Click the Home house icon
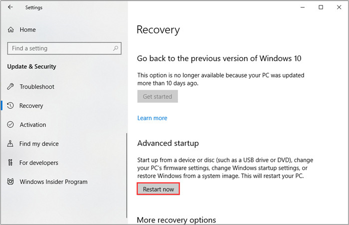Screen dimensions: 349x225 point(10,30)
